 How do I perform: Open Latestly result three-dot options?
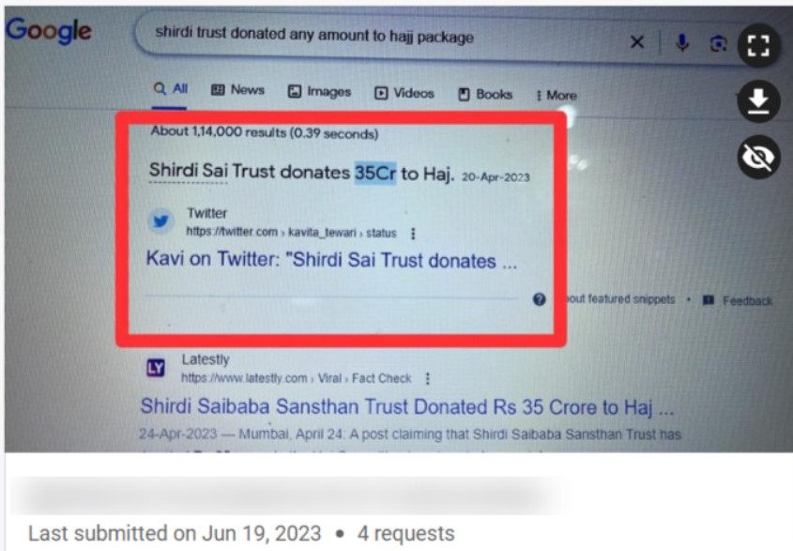click(x=428, y=378)
